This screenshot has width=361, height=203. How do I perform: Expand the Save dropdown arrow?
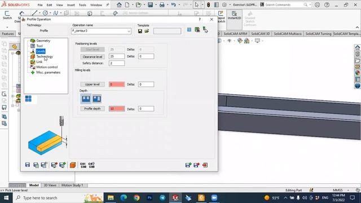click(x=156, y=5)
